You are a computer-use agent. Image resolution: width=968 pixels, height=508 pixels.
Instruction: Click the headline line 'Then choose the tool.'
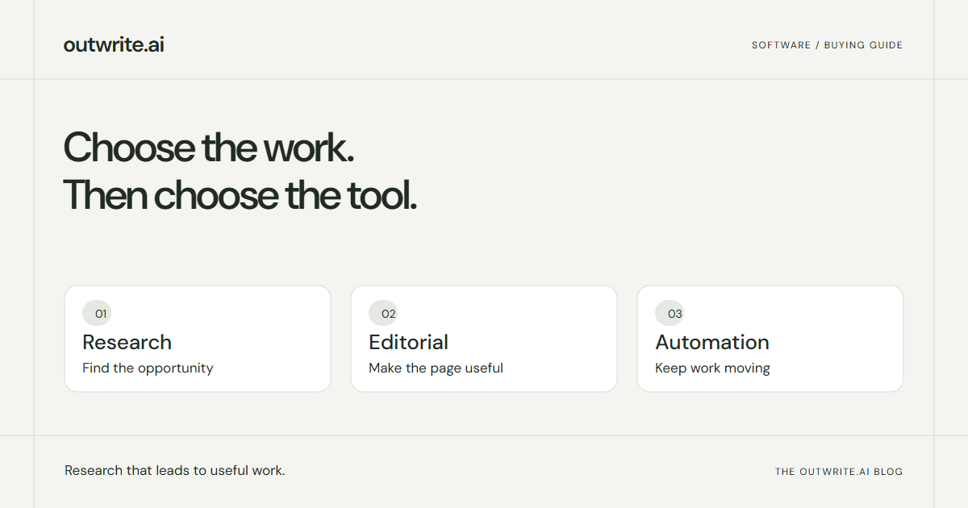click(x=240, y=195)
